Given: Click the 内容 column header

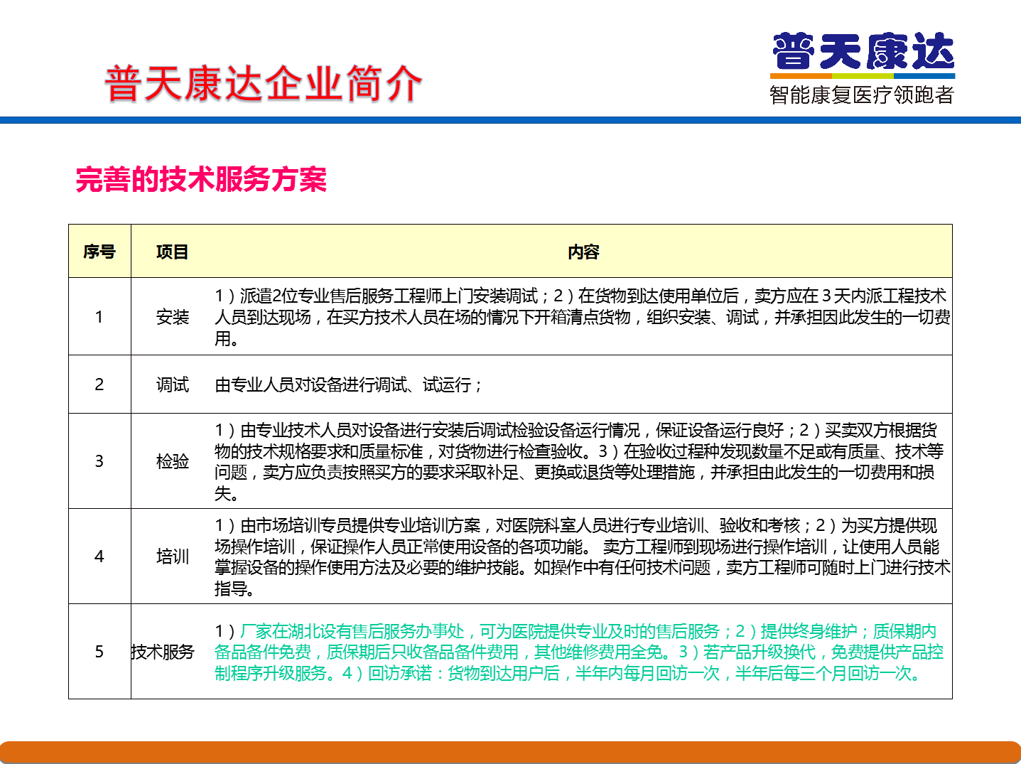Looking at the screenshot, I should tap(583, 252).
